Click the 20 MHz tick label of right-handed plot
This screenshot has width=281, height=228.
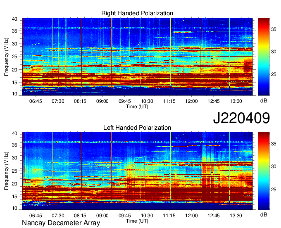(x=15, y=70)
